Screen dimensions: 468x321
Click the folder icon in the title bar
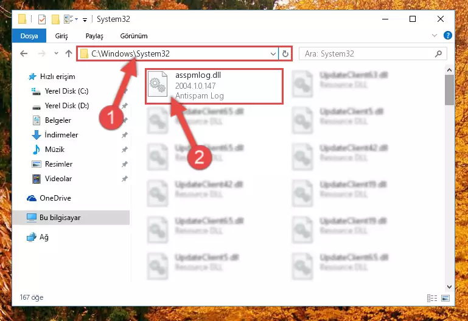[22, 19]
